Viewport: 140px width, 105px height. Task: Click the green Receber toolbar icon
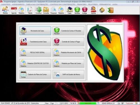(x=77, y=10)
